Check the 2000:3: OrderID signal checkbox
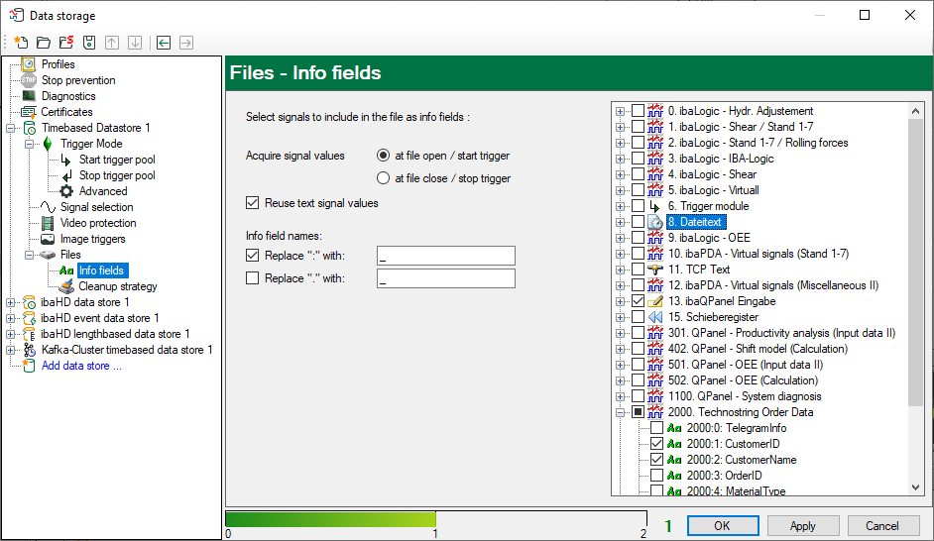 click(x=656, y=476)
